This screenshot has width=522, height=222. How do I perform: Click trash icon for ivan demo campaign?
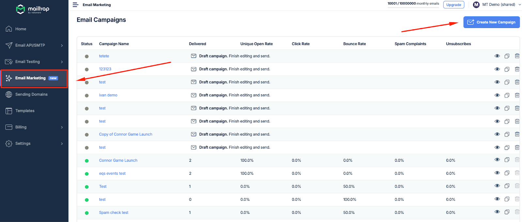point(517,95)
